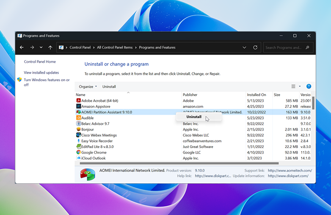331x215 pixels.
Task: Select the Bonjour entry
Action: point(193,129)
